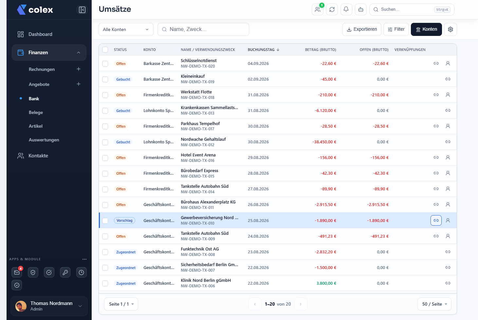Click the link icon in Kleineinkauf row

click(448, 79)
